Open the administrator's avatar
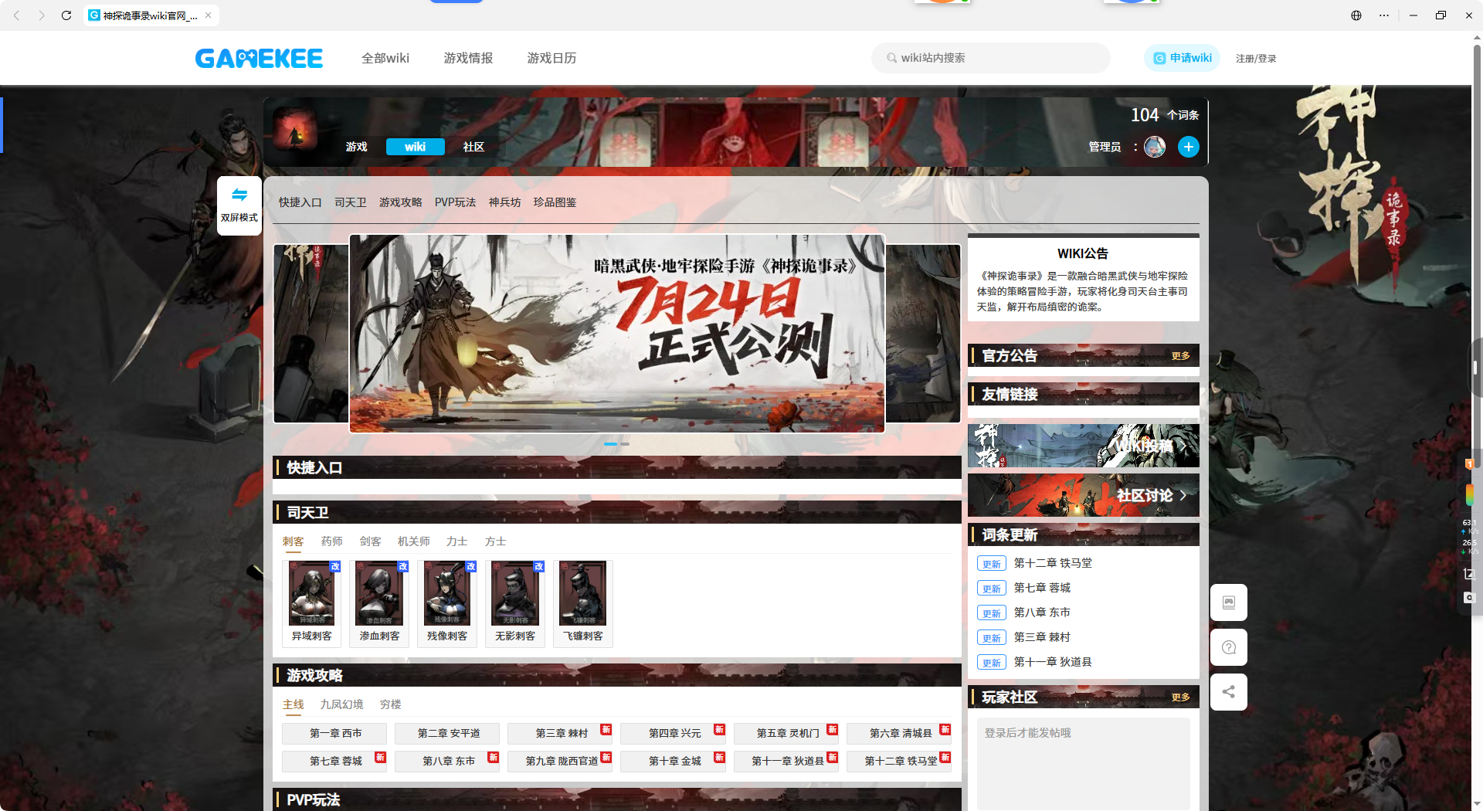The width and height of the screenshot is (1483, 811). [x=1155, y=147]
